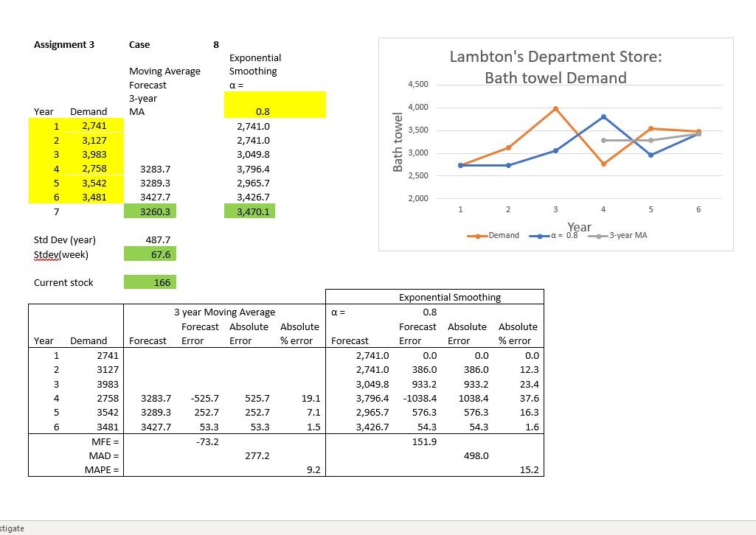Viewport: 756px width, 535px height.
Task: Select the gray 3-year MA series line
Action: click(627, 140)
